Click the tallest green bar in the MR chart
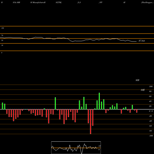This screenshot has height=154, width=154. 99,101
